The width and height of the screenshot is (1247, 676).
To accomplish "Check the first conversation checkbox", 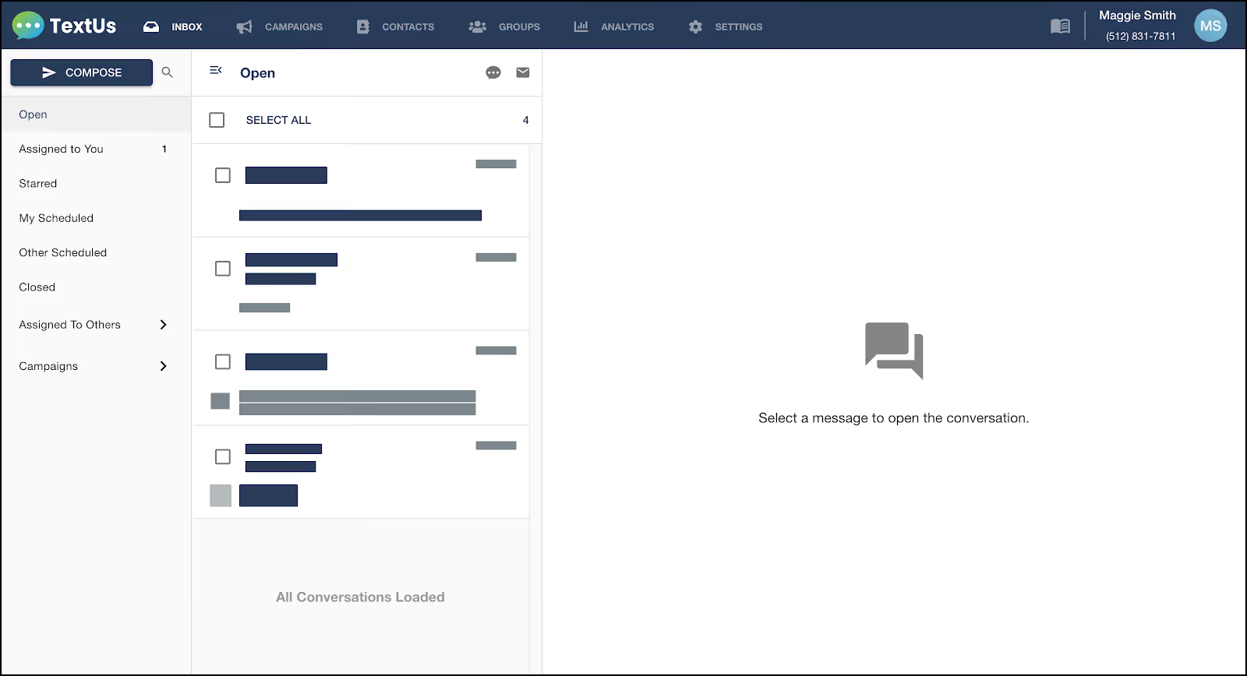I will pyautogui.click(x=223, y=175).
